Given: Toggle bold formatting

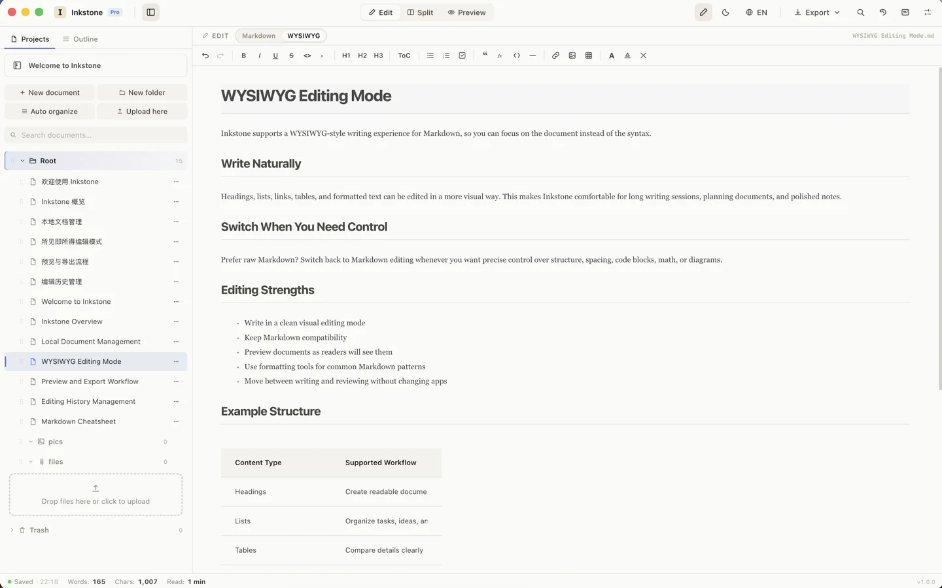Looking at the screenshot, I should point(244,56).
